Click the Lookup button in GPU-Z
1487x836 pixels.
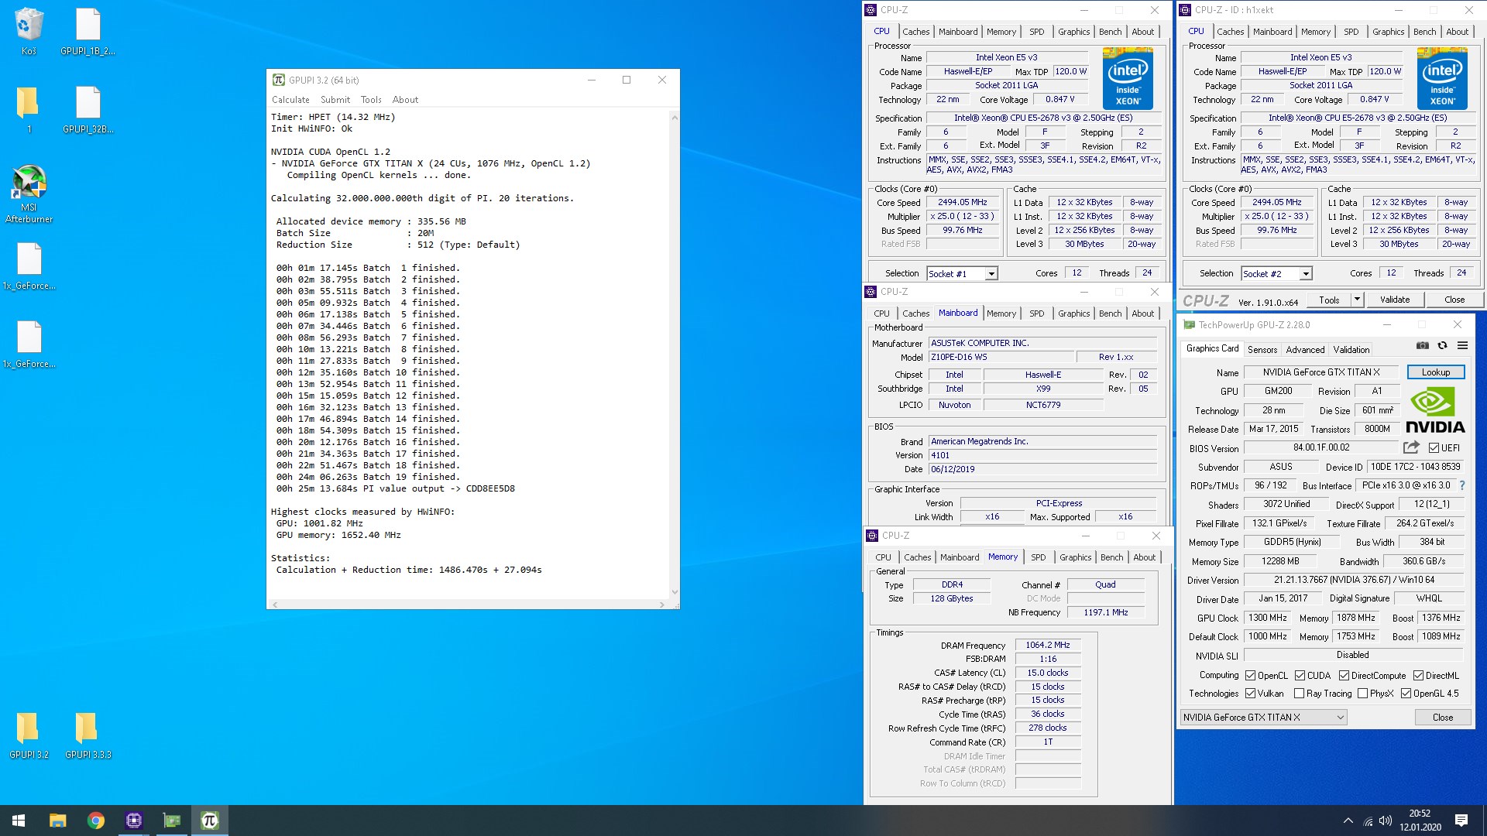[x=1435, y=372]
